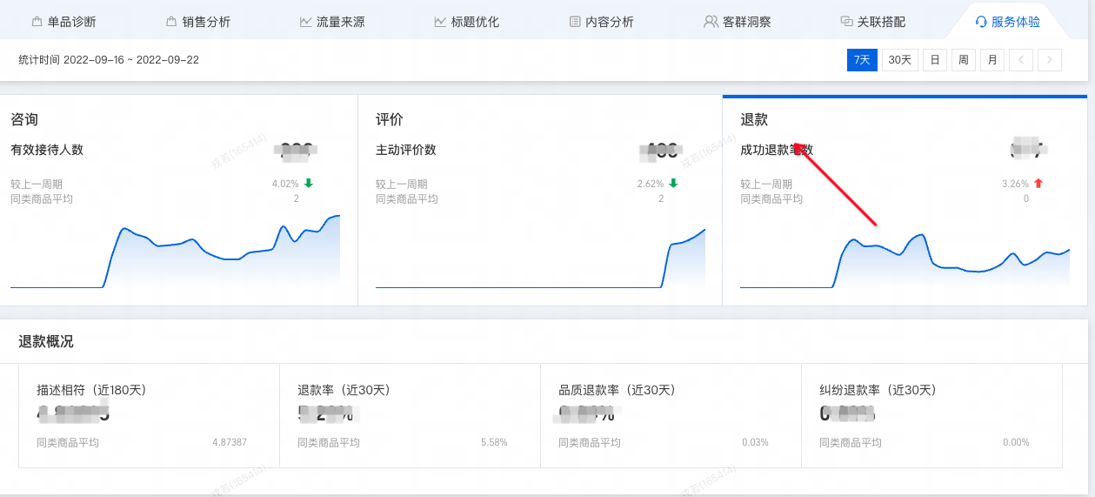Click the 有效接待人数 label
This screenshot has height=497, width=1095.
[47, 150]
